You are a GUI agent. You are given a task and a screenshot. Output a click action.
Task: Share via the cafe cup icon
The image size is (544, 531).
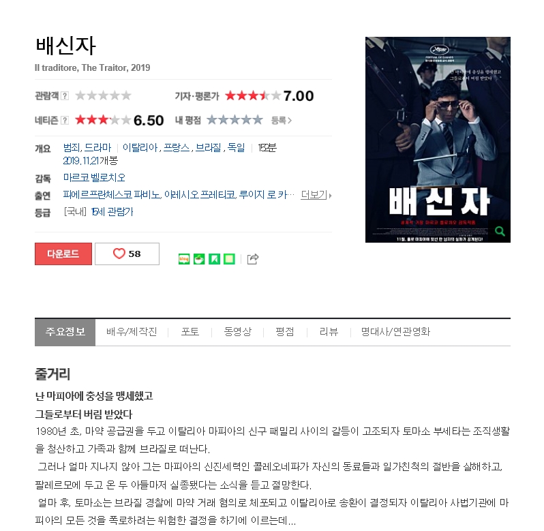tap(199, 259)
